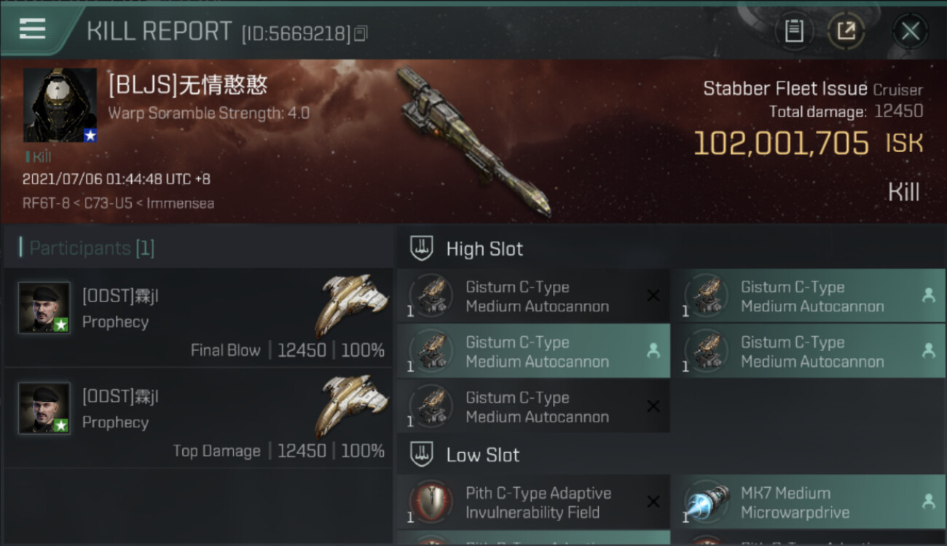
Task: Select Pith C-Type Adaptive Invulnerability Field icon
Action: 431,502
